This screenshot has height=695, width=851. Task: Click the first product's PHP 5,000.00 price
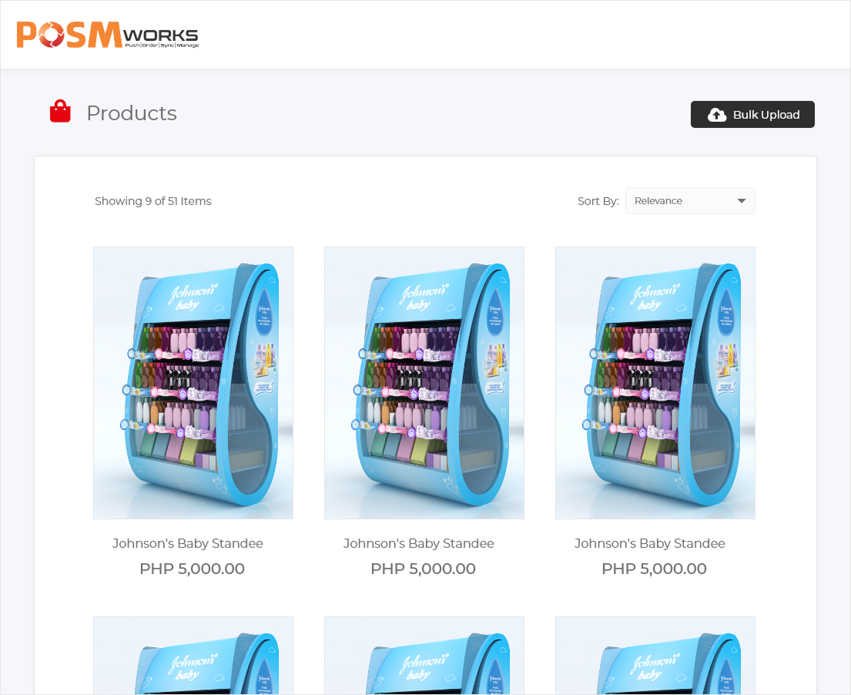192,569
